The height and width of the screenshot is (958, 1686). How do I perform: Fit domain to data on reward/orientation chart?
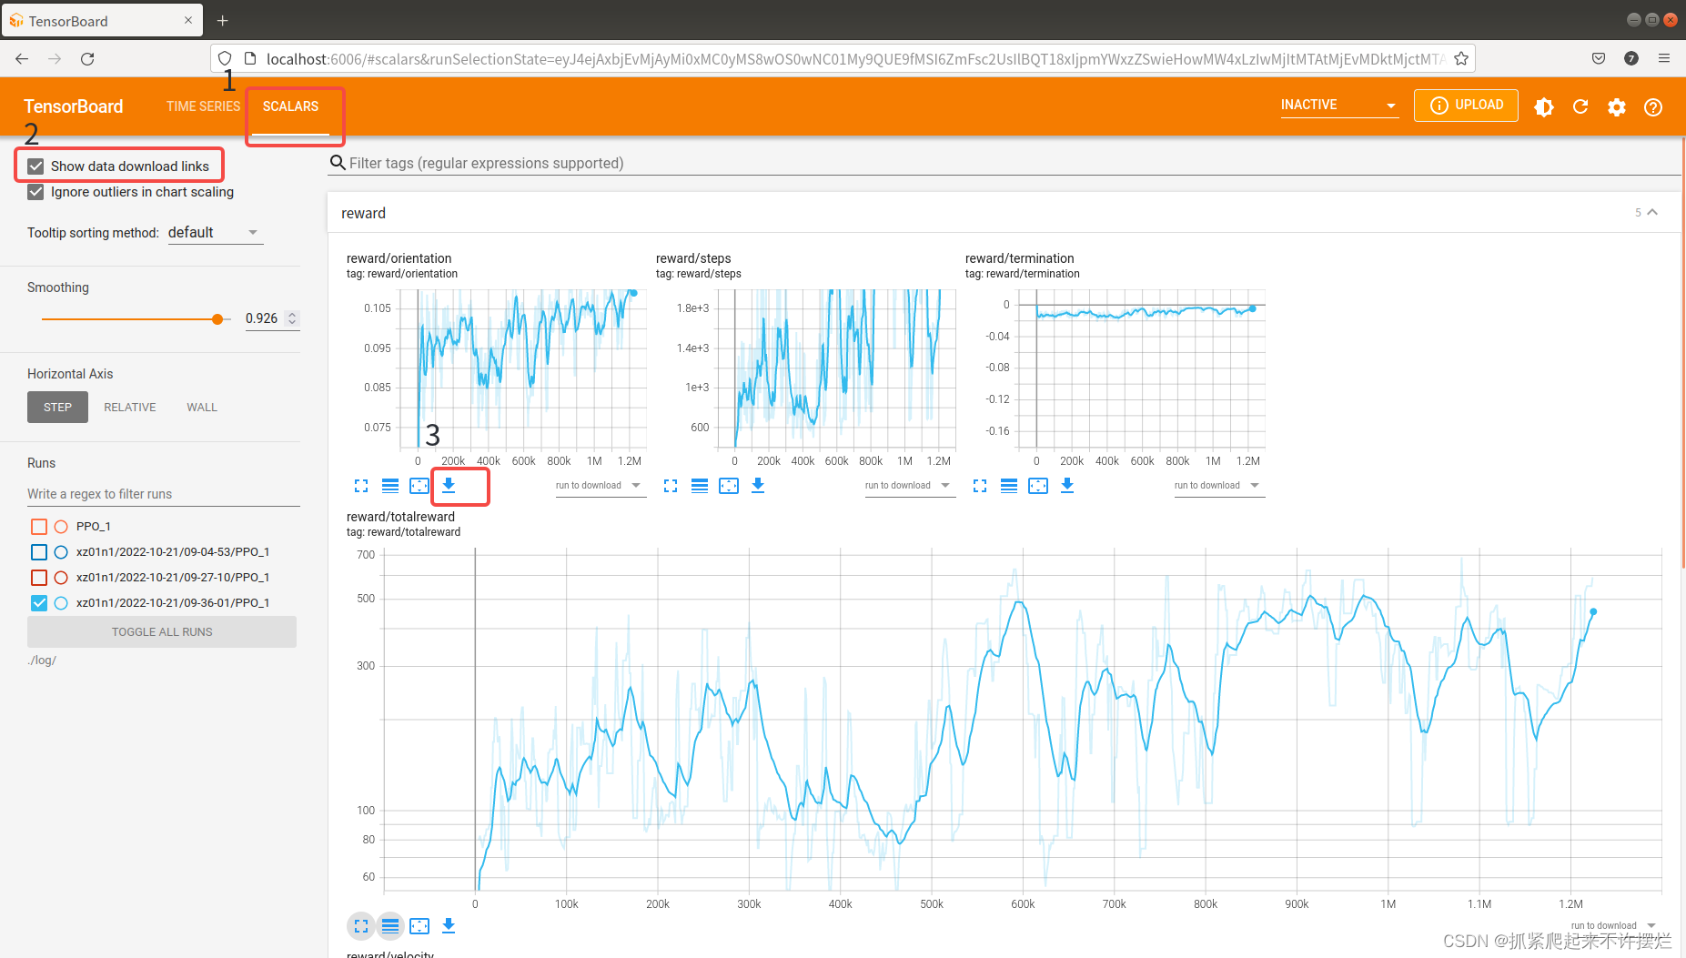pos(419,486)
